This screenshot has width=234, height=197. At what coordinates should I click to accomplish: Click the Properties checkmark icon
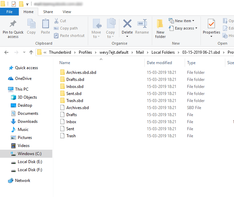click(211, 23)
